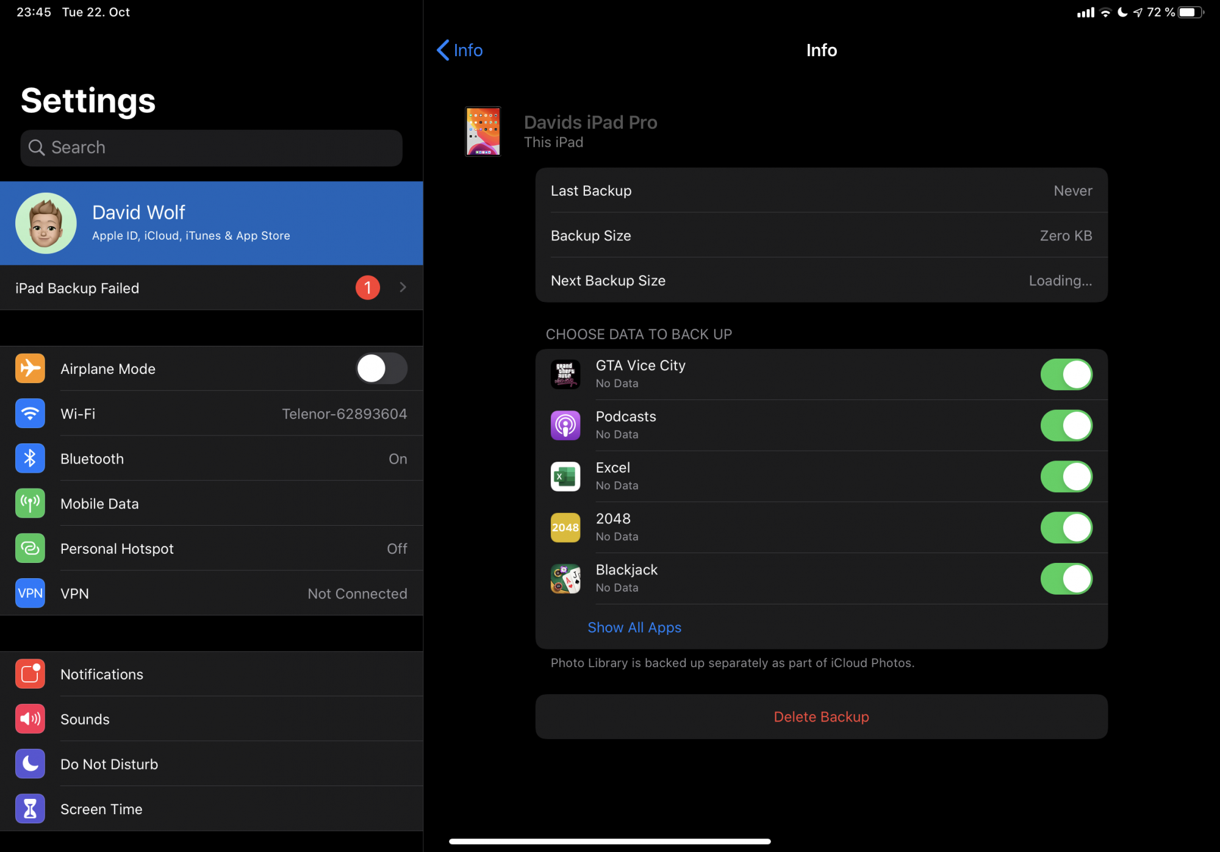The height and width of the screenshot is (852, 1220).
Task: Tap the Airplane Mode orange icon
Action: (x=30, y=368)
